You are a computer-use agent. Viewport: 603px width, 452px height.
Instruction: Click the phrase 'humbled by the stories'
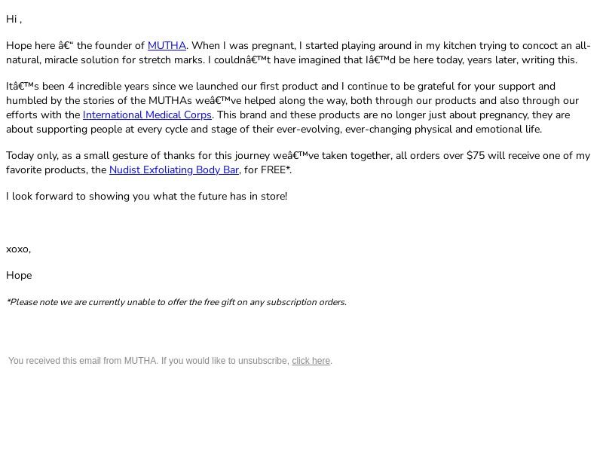[60, 101]
